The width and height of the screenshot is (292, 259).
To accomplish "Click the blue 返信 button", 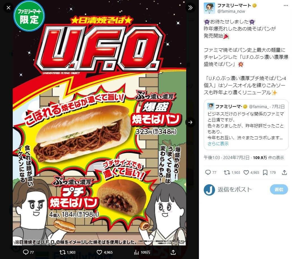I will point(279,189).
